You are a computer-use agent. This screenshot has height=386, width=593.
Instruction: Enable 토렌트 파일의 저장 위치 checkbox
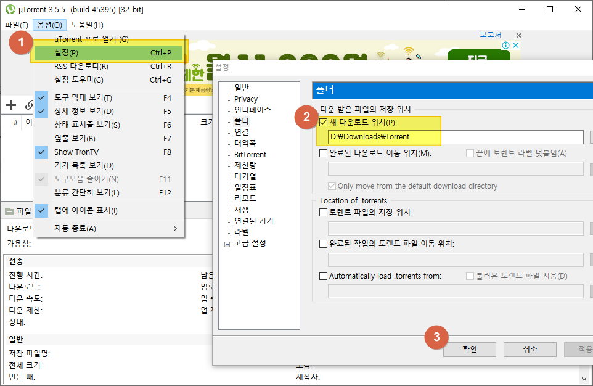pyautogui.click(x=324, y=212)
